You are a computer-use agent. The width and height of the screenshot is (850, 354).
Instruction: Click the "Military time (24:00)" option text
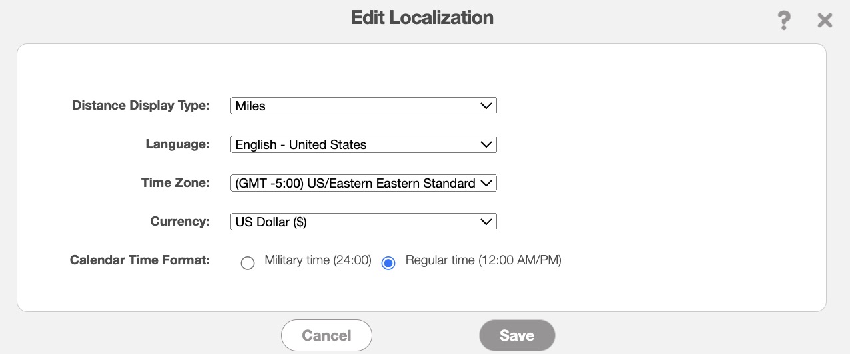(x=318, y=260)
